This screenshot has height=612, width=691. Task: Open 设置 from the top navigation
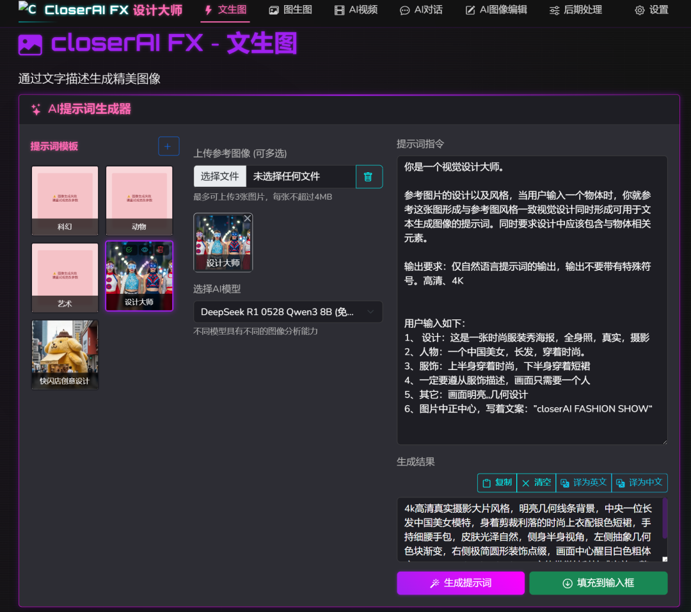tap(651, 10)
